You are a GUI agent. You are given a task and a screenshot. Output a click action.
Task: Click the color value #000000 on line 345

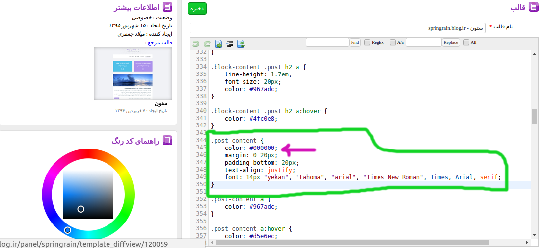(262, 148)
